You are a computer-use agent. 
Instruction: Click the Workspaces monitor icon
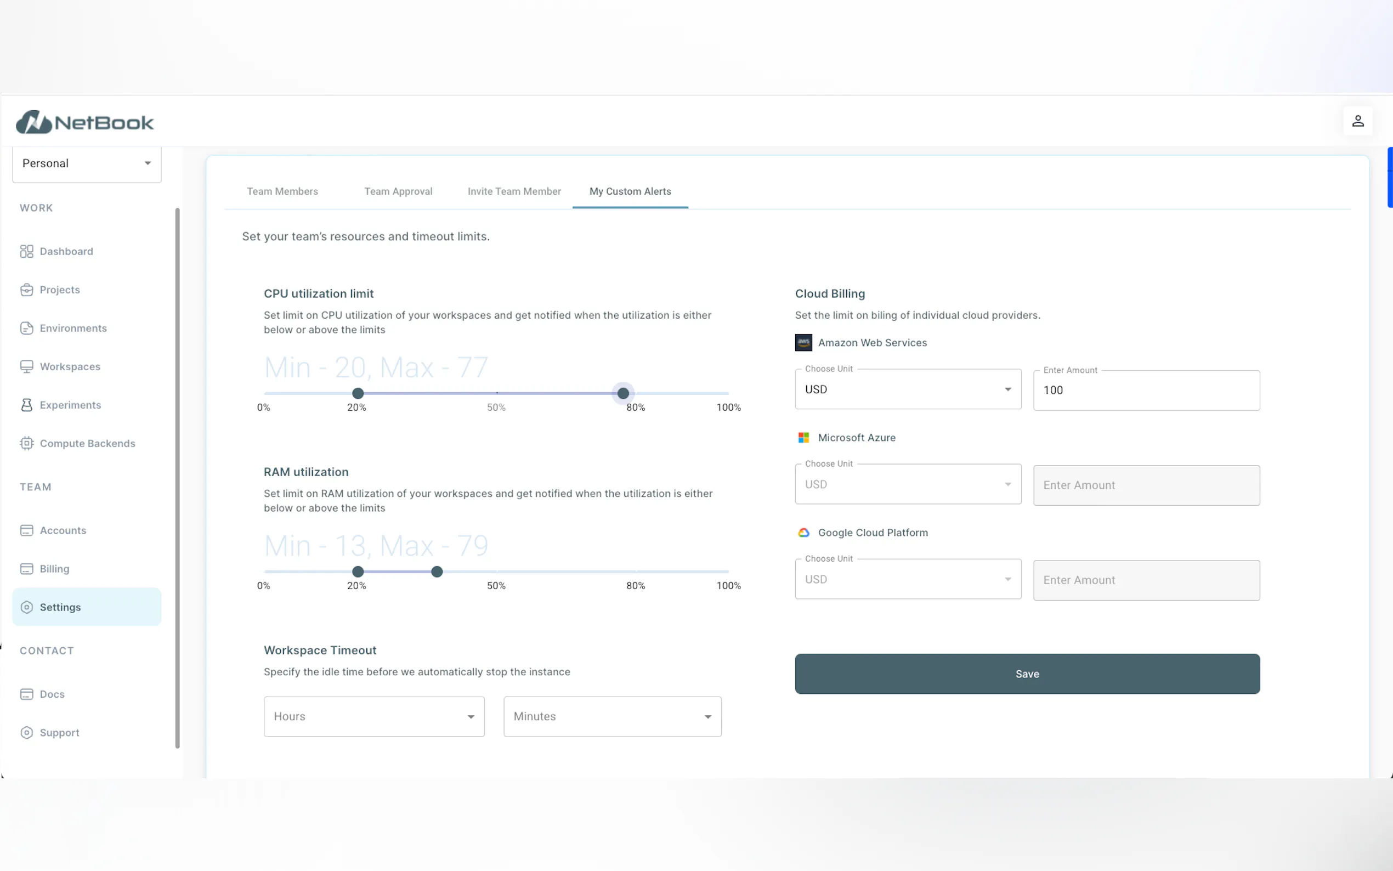tap(26, 367)
